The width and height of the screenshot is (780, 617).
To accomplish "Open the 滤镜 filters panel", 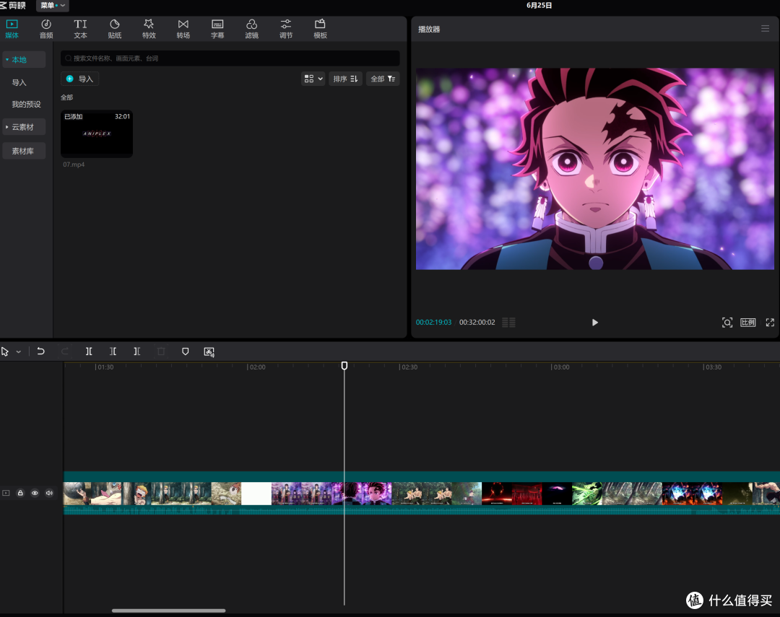I will point(252,29).
